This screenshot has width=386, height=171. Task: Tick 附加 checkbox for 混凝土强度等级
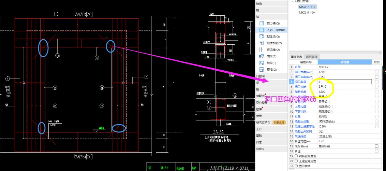(x=376, y=126)
